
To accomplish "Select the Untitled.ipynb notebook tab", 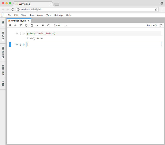I will pyautogui.click(x=18, y=21).
